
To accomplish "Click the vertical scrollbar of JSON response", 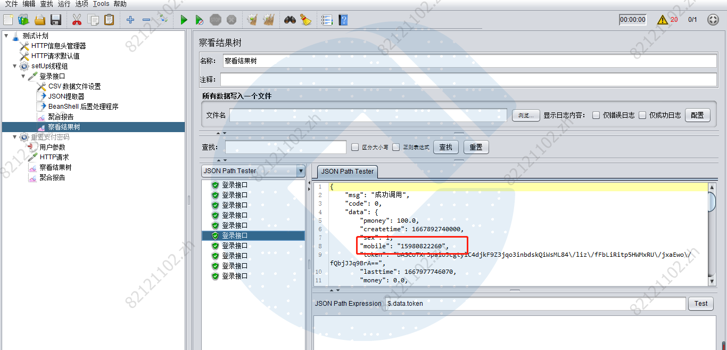I will point(712,234).
